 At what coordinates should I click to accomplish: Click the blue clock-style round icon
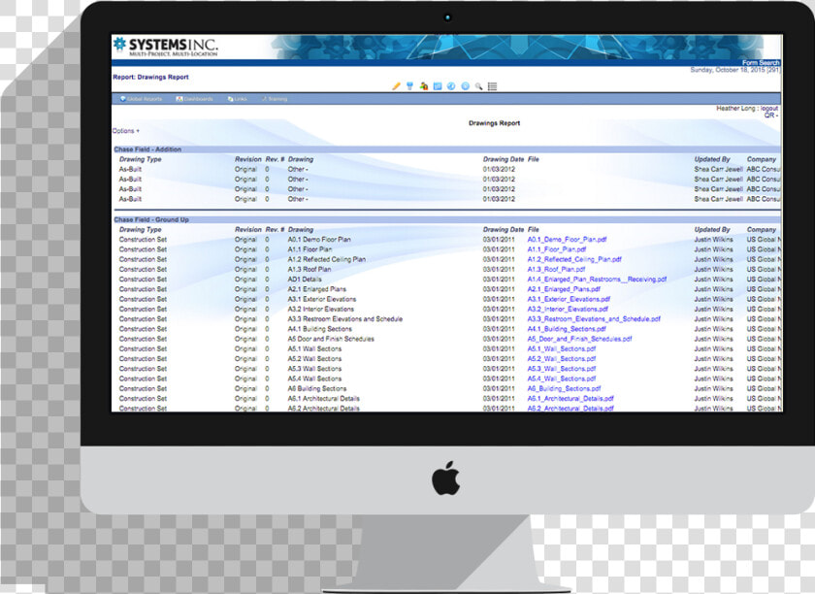tap(451, 86)
